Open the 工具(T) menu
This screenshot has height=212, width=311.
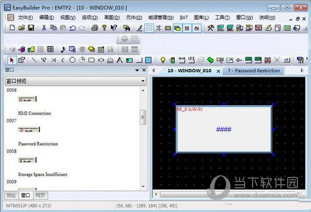[222, 18]
